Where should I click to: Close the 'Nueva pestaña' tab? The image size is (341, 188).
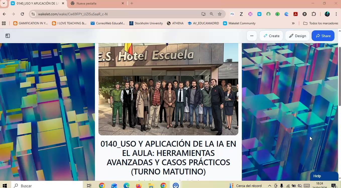click(123, 4)
